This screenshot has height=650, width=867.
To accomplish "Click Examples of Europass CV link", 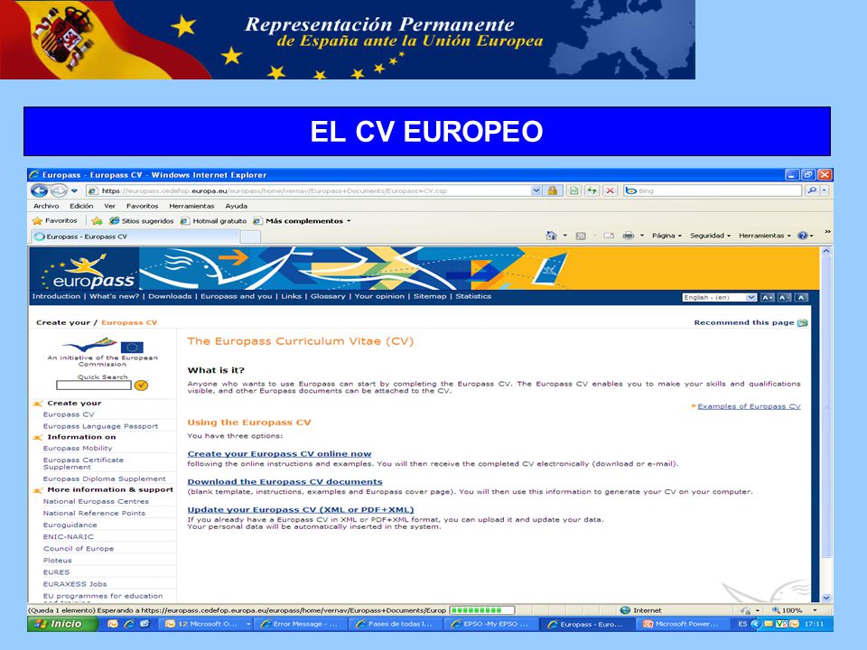I will (x=749, y=406).
